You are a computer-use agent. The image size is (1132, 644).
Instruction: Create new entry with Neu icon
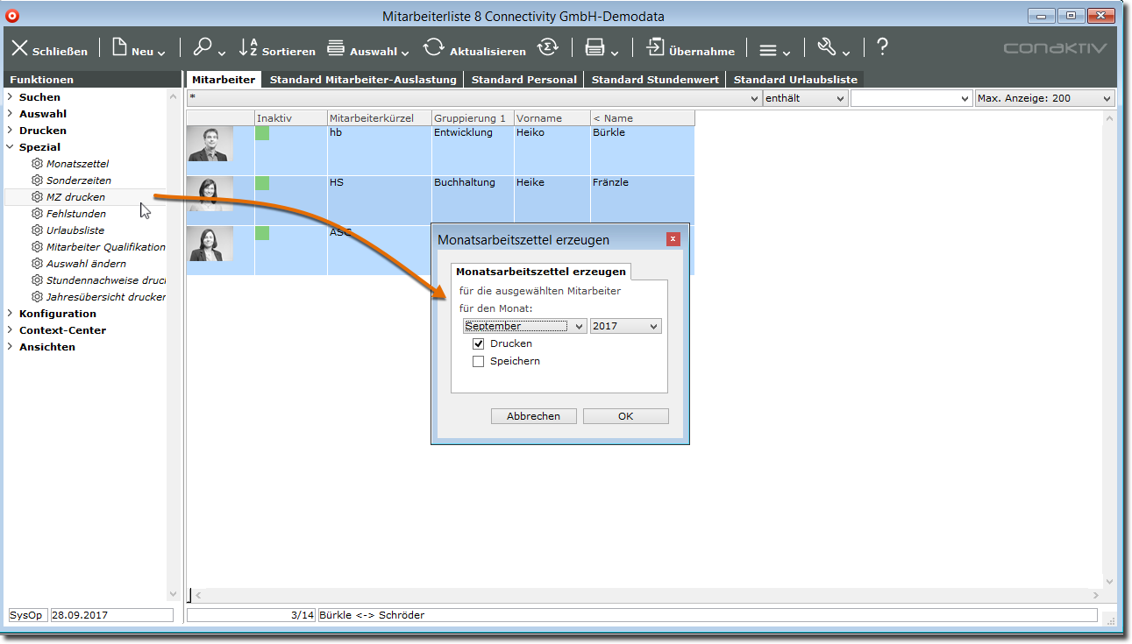(120, 47)
